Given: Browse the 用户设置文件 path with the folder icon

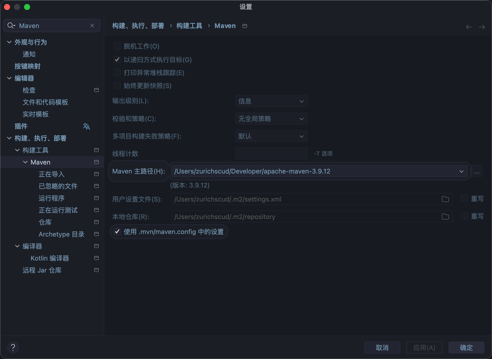Looking at the screenshot, I should click(x=445, y=199).
